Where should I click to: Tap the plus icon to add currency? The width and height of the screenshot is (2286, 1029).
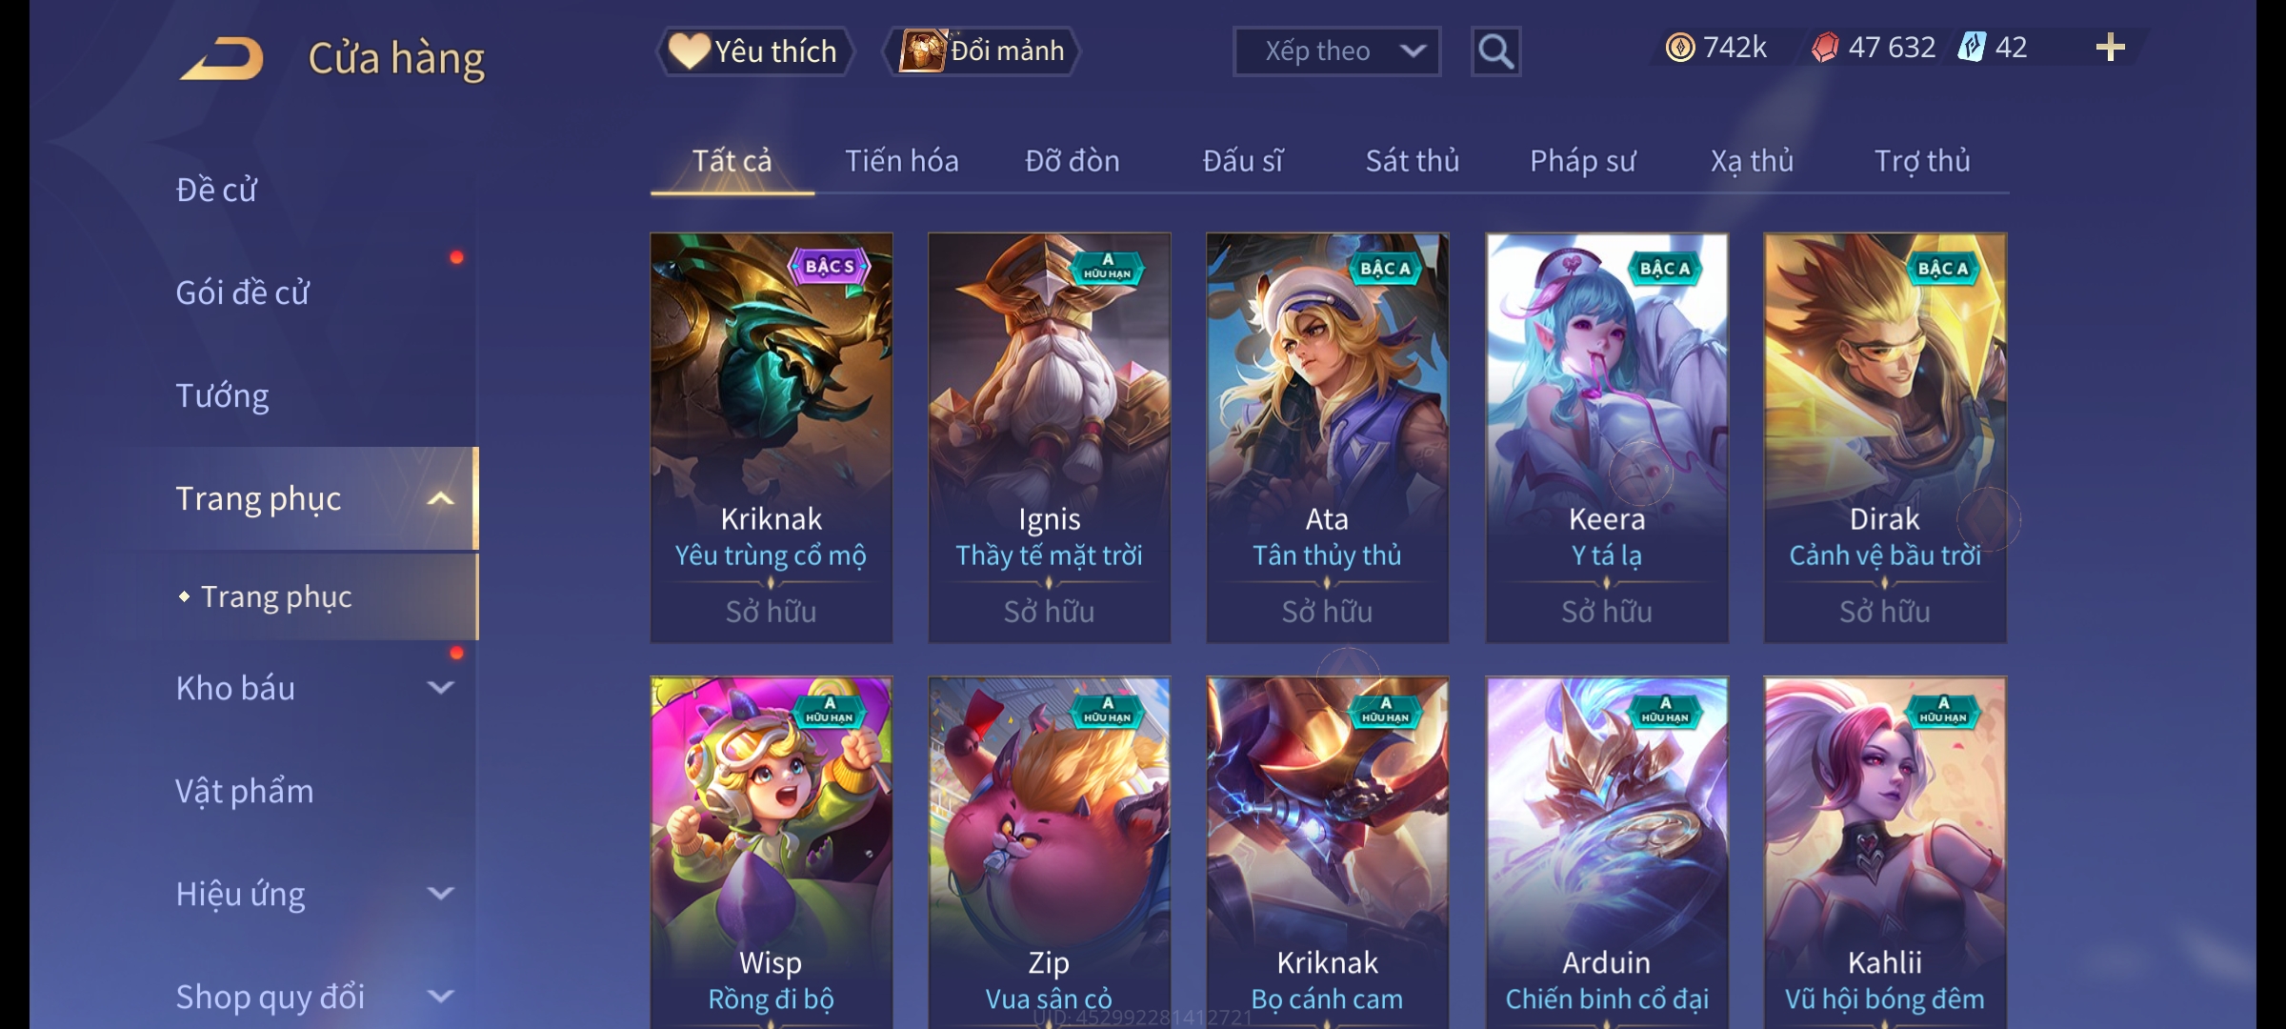coord(2110,48)
